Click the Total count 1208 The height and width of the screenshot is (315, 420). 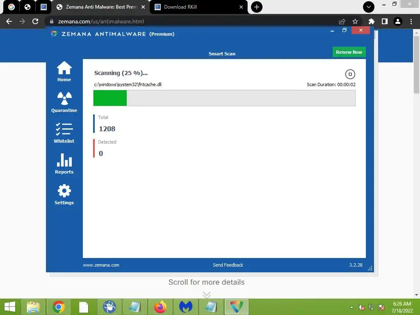(x=107, y=129)
